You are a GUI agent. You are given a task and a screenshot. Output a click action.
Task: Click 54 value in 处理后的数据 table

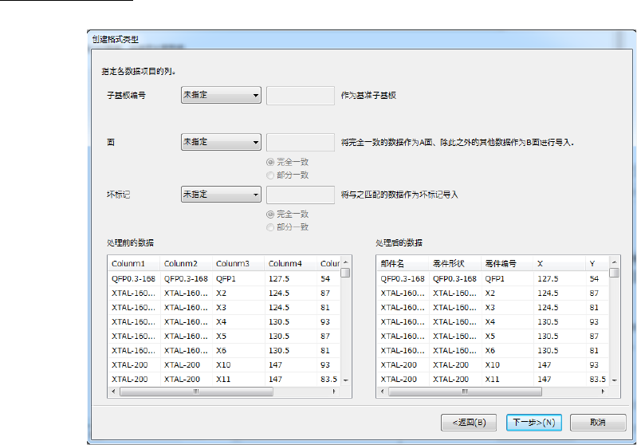pos(594,279)
